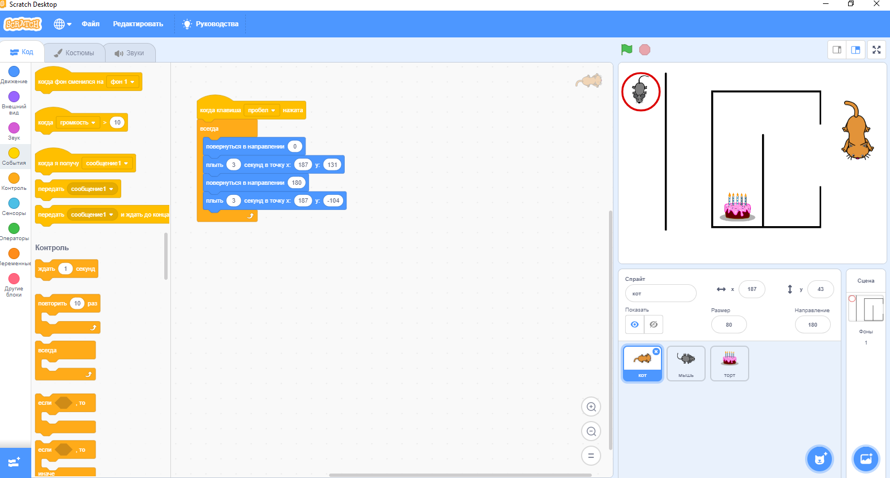Screen dimensions: 890x478
Task: Show the sprite with the eye toggle
Action: click(635, 324)
